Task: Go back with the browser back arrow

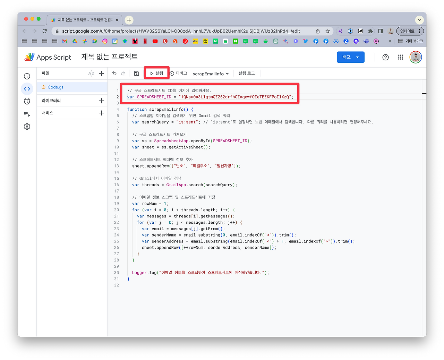Action: click(x=25, y=31)
